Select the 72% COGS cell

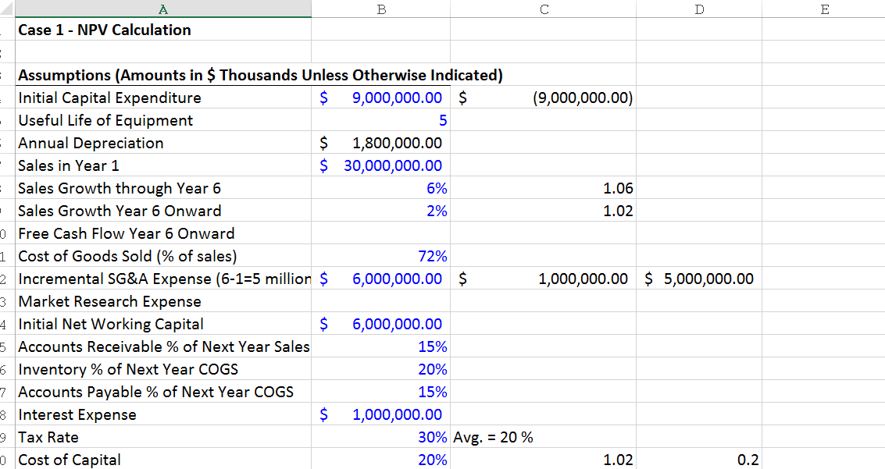381,255
